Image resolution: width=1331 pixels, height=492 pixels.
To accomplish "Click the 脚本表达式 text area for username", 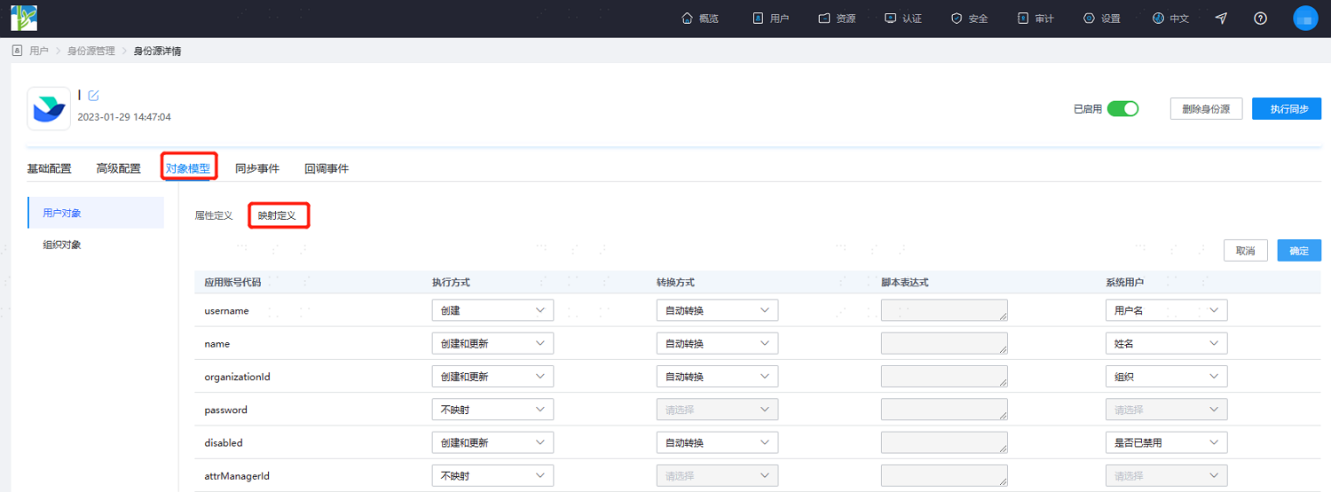I will [944, 310].
